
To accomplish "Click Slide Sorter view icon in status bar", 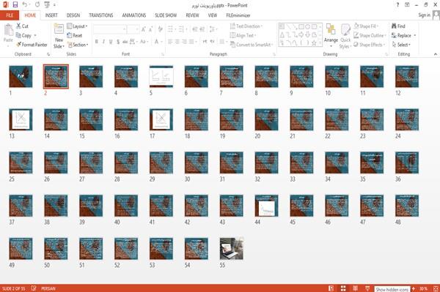I will coord(343,288).
